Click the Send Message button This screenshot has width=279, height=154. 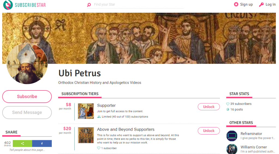[27, 112]
